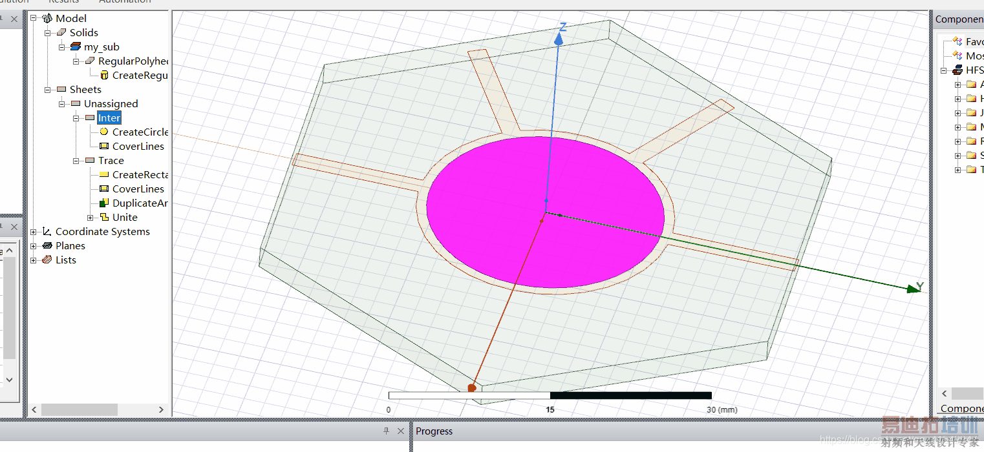Click the Planes node icon

coord(47,245)
